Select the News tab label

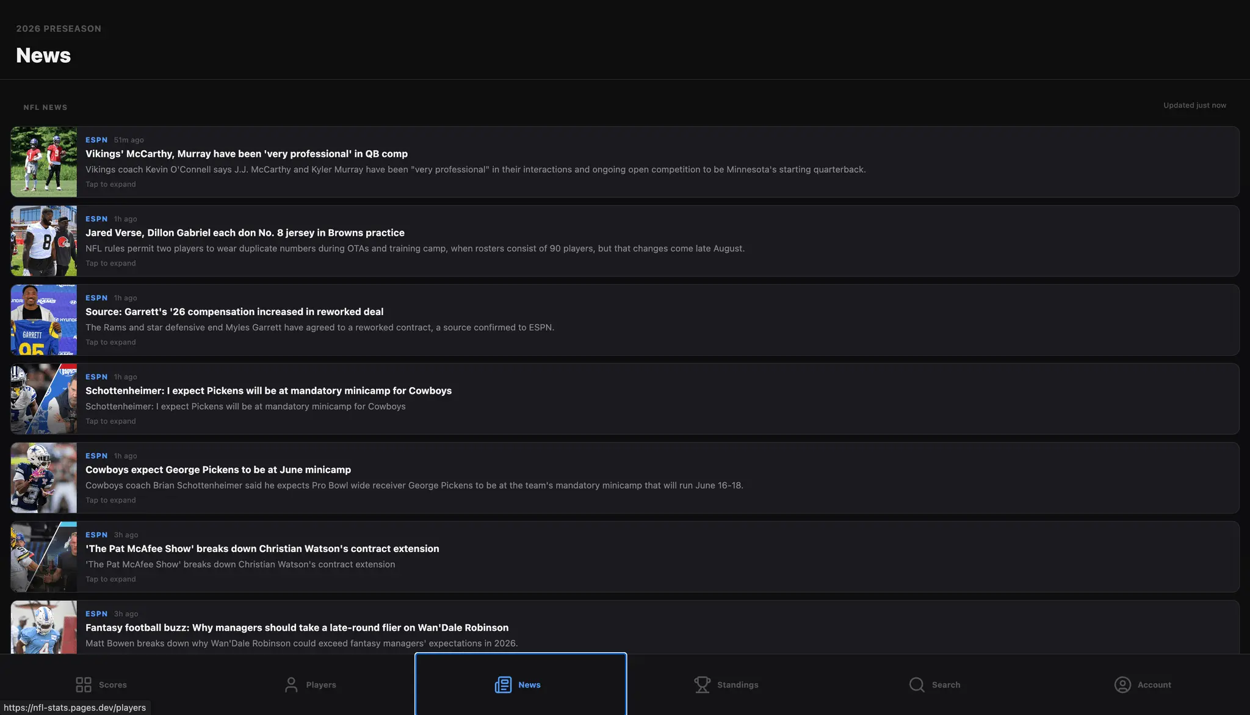(x=529, y=685)
